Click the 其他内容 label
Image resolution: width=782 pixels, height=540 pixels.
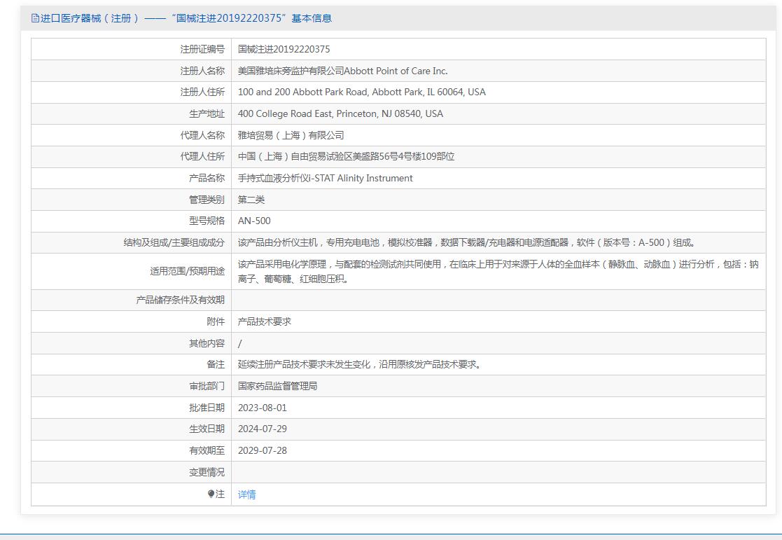coord(207,343)
